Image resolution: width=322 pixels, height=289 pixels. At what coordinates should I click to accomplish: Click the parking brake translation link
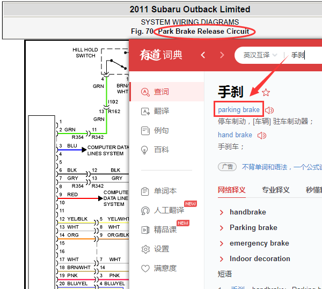tap(239, 110)
